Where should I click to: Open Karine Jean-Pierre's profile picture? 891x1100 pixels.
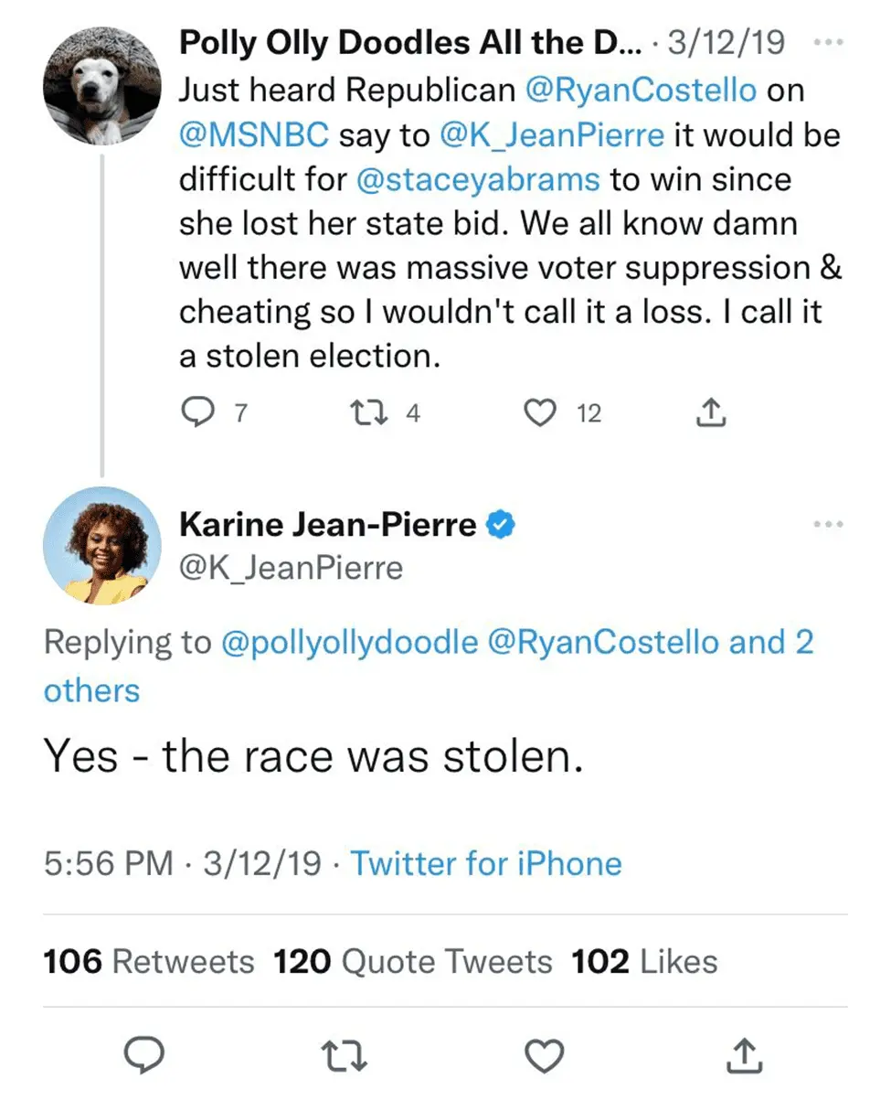click(101, 545)
